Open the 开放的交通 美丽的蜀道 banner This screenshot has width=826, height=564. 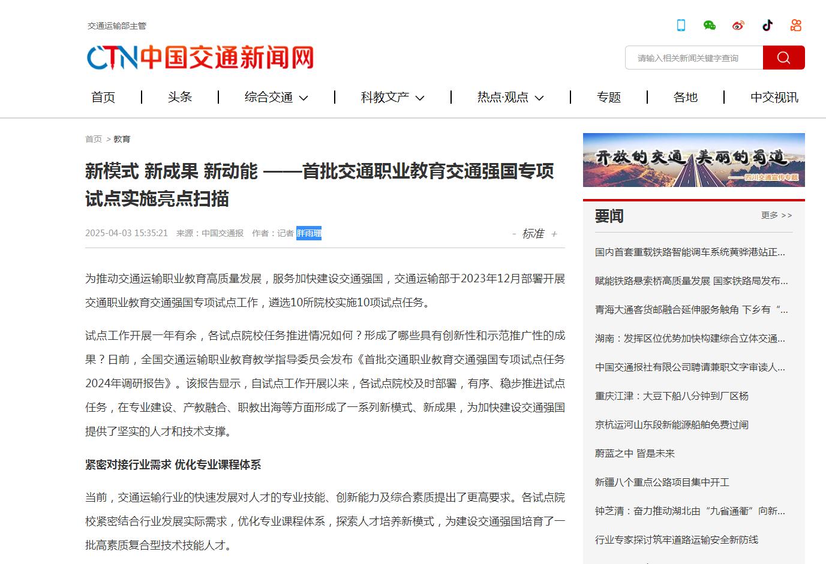tap(694, 160)
